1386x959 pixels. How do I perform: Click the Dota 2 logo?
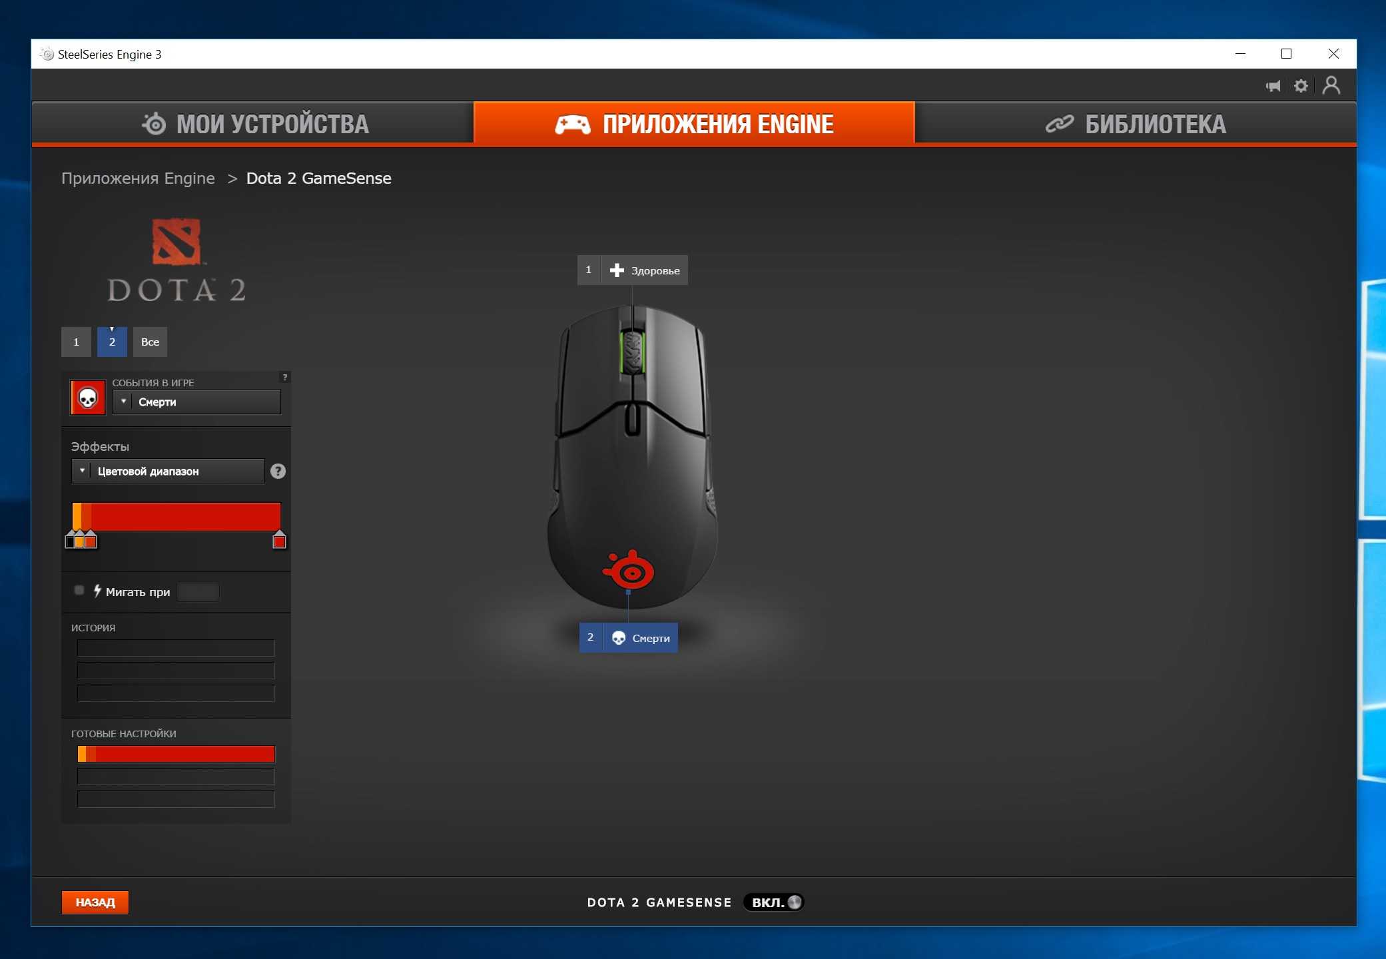click(176, 260)
